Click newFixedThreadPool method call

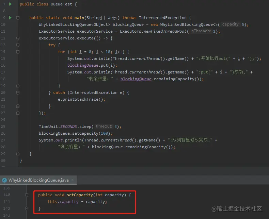(x=165, y=31)
